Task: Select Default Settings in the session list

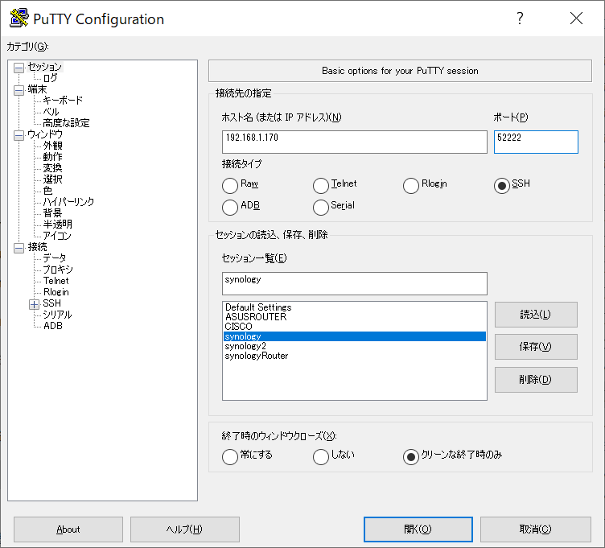Action: [x=355, y=307]
